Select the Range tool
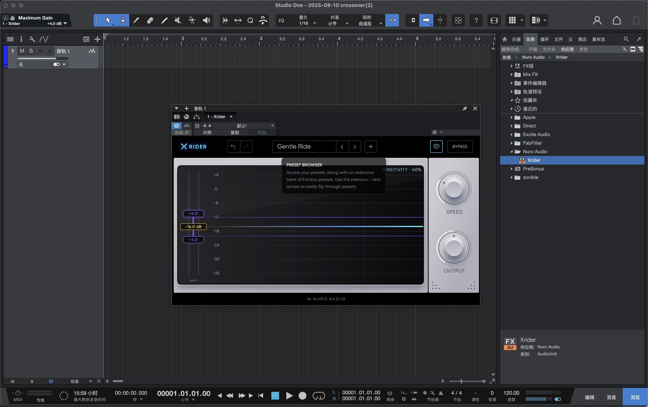648x407 pixels. 122,21
